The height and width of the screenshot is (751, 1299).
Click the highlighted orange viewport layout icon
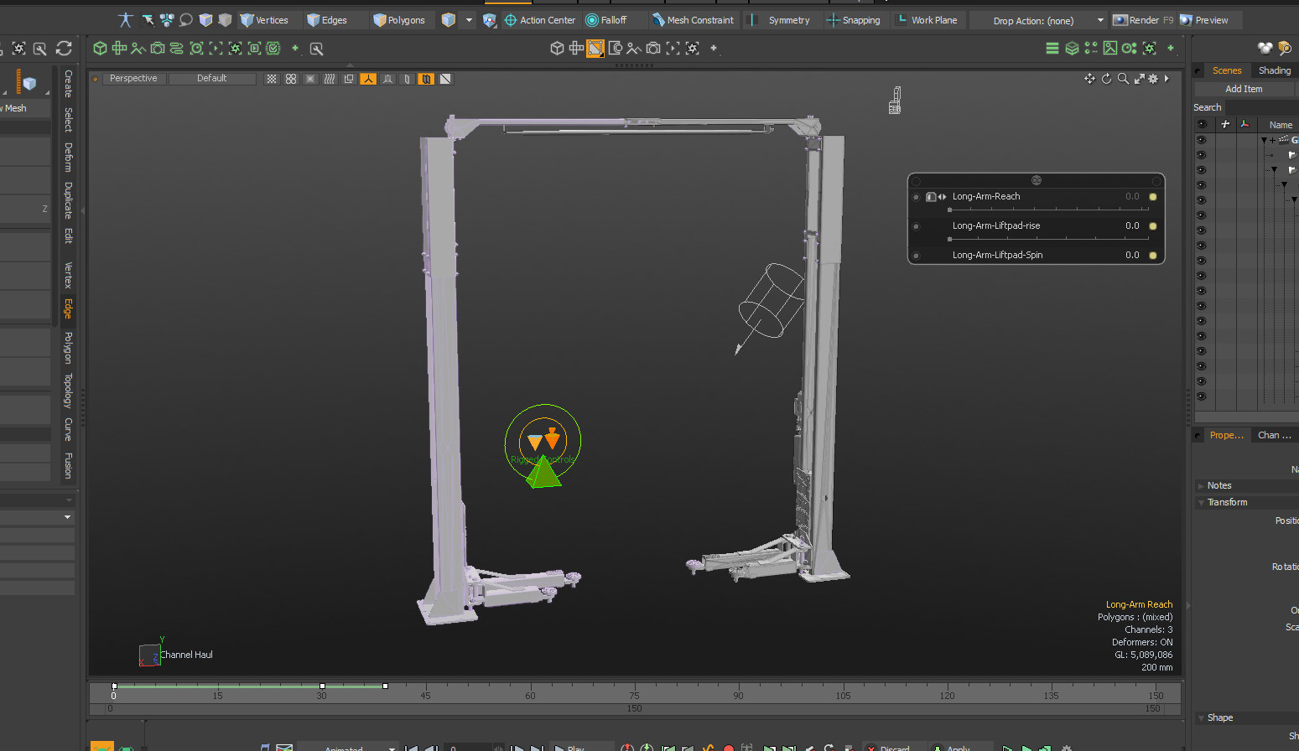click(x=595, y=49)
